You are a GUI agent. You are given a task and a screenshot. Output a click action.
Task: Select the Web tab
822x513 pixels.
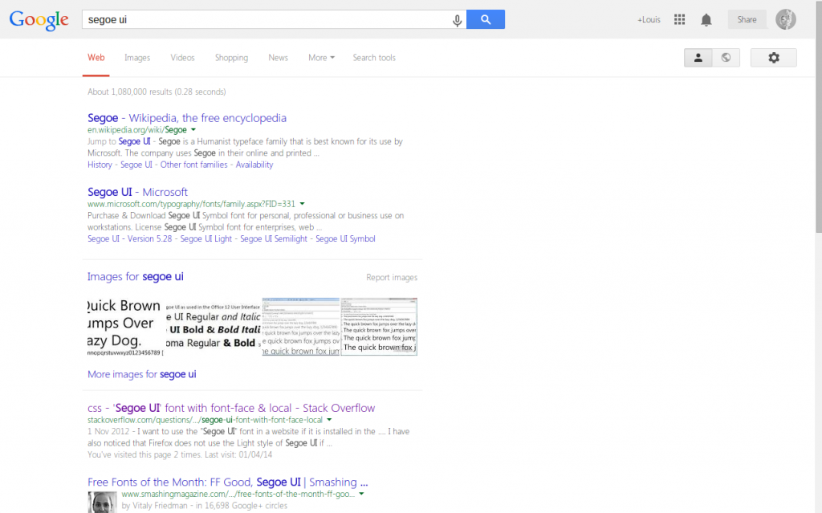pyautogui.click(x=96, y=58)
